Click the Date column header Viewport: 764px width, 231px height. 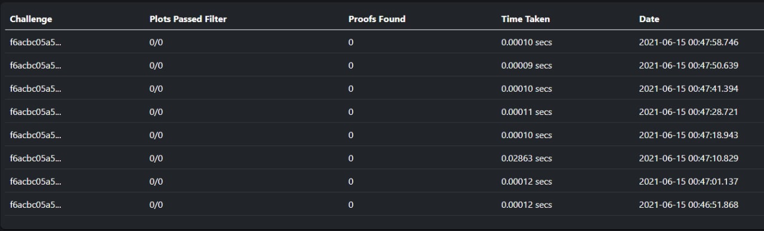point(649,19)
